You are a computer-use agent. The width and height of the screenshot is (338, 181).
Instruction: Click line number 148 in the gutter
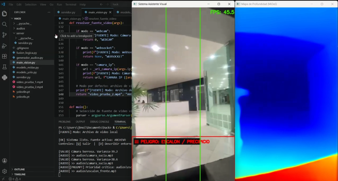[61, 94]
